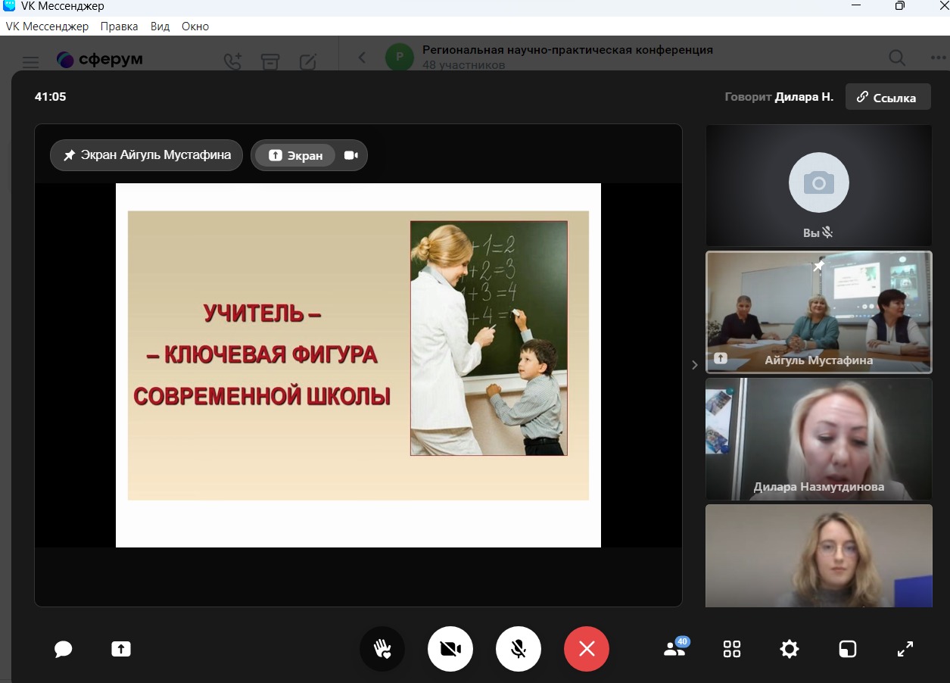Open the Вид menu
Viewport: 950px width, 683px height.
tap(160, 27)
